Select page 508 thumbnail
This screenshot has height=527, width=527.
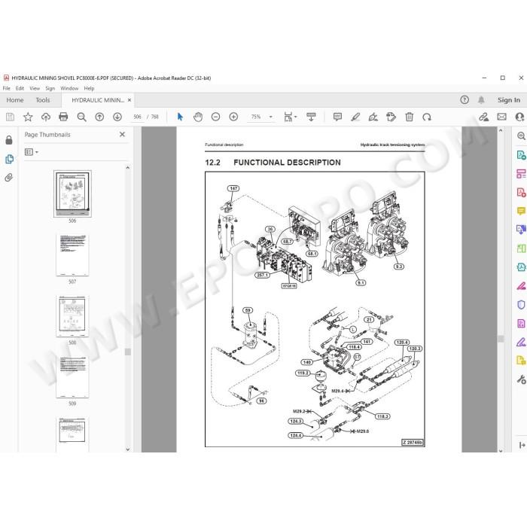click(72, 316)
